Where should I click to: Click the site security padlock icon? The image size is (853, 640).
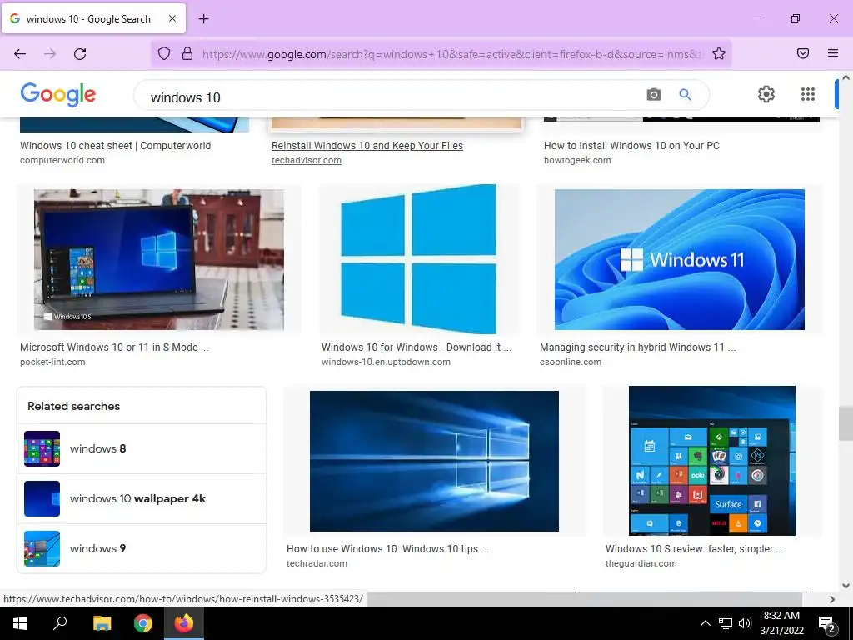[187, 53]
